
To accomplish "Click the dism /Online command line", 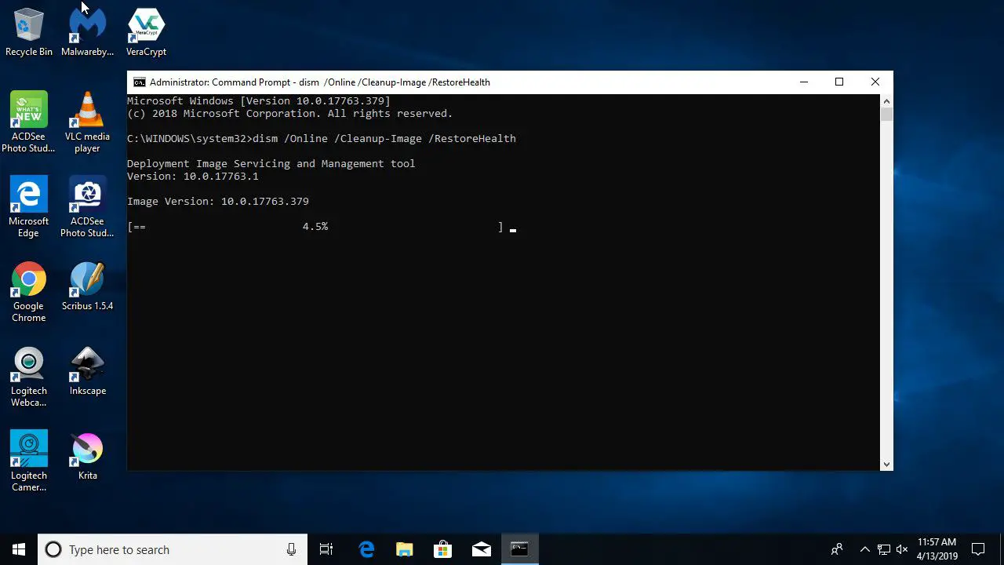I will [x=322, y=139].
